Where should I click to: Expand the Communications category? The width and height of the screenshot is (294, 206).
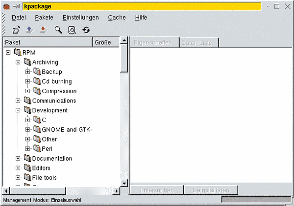pyautogui.click(x=18, y=101)
